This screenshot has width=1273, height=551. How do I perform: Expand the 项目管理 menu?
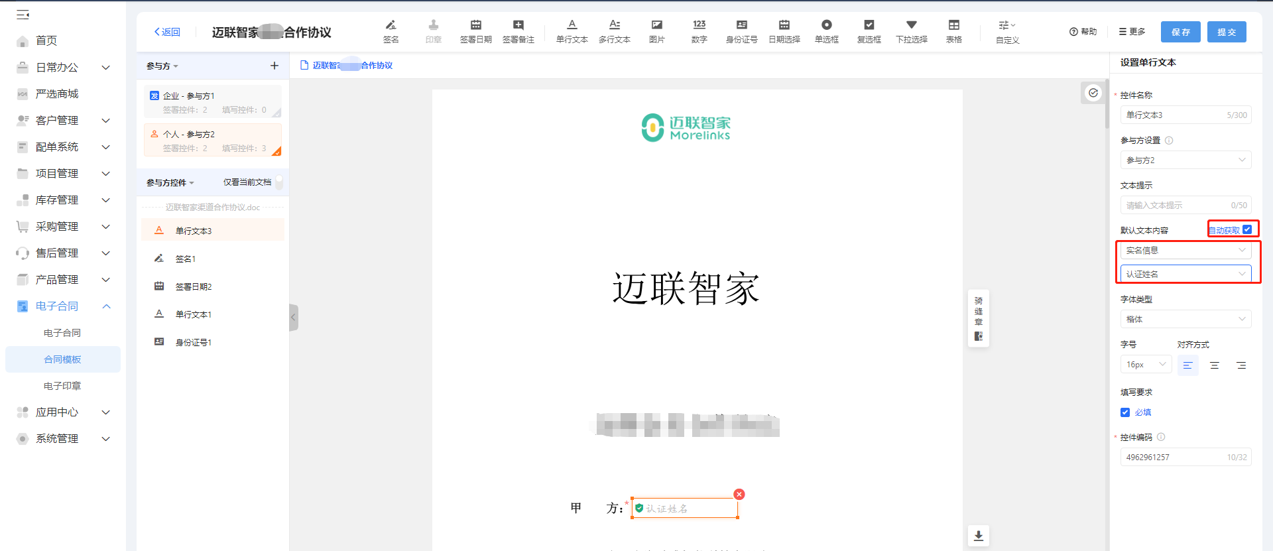[x=63, y=173]
